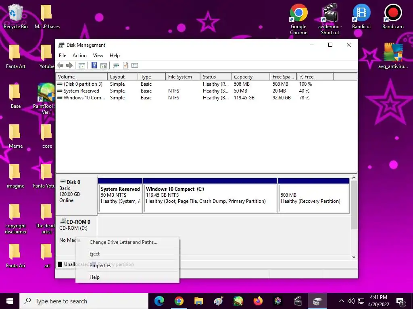The height and width of the screenshot is (309, 413).
Task: Select the avidemux Shortcut desktop icon
Action: tap(330, 19)
